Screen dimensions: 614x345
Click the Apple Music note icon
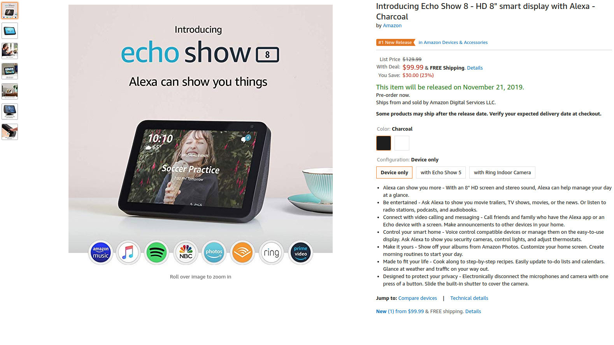pos(128,252)
